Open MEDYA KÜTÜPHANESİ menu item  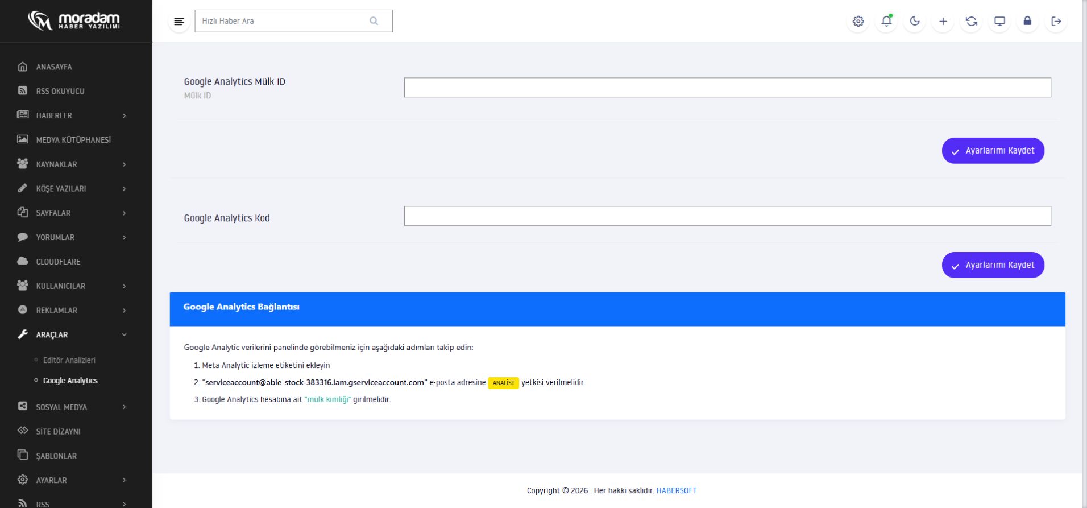pos(73,140)
